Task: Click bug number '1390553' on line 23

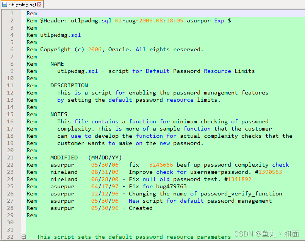Action: (x=270, y=172)
